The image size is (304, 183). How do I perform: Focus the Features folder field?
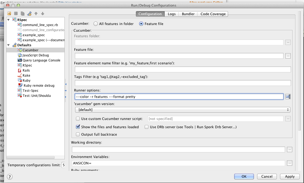tap(179, 42)
